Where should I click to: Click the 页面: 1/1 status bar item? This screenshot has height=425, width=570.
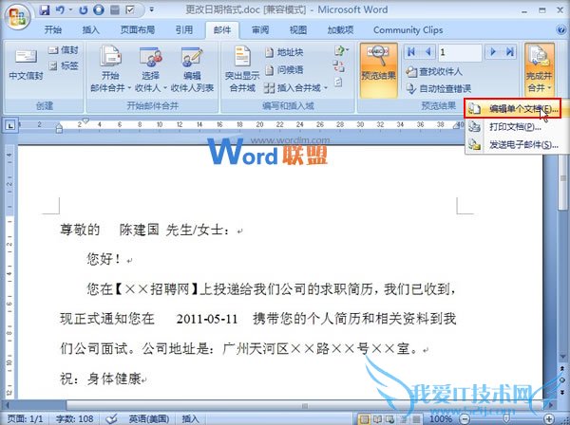click(x=25, y=418)
